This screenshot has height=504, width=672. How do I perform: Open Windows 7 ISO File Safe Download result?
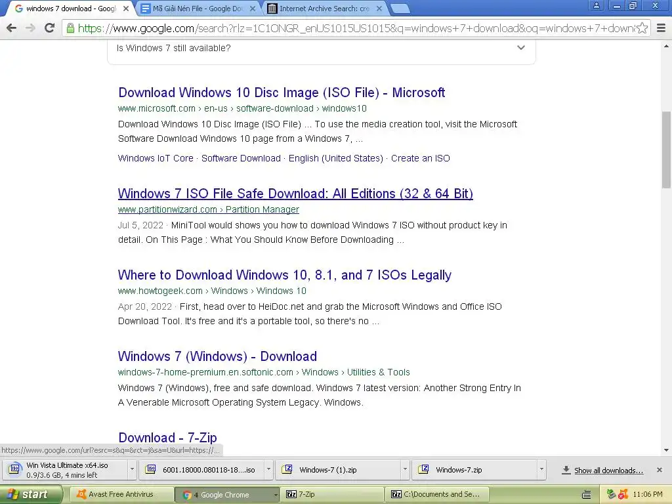[295, 194]
